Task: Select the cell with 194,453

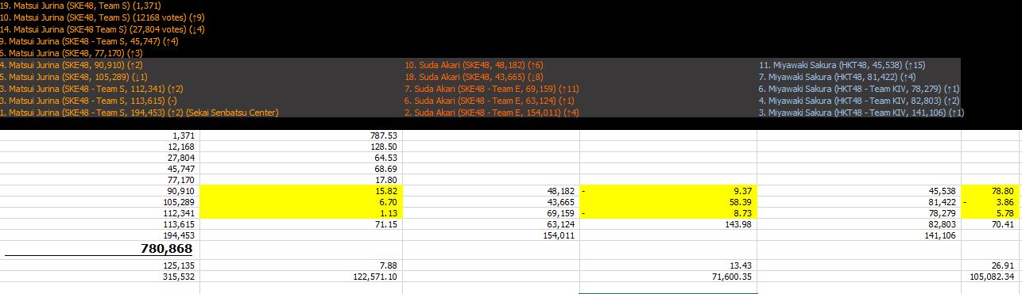Action: [100, 235]
